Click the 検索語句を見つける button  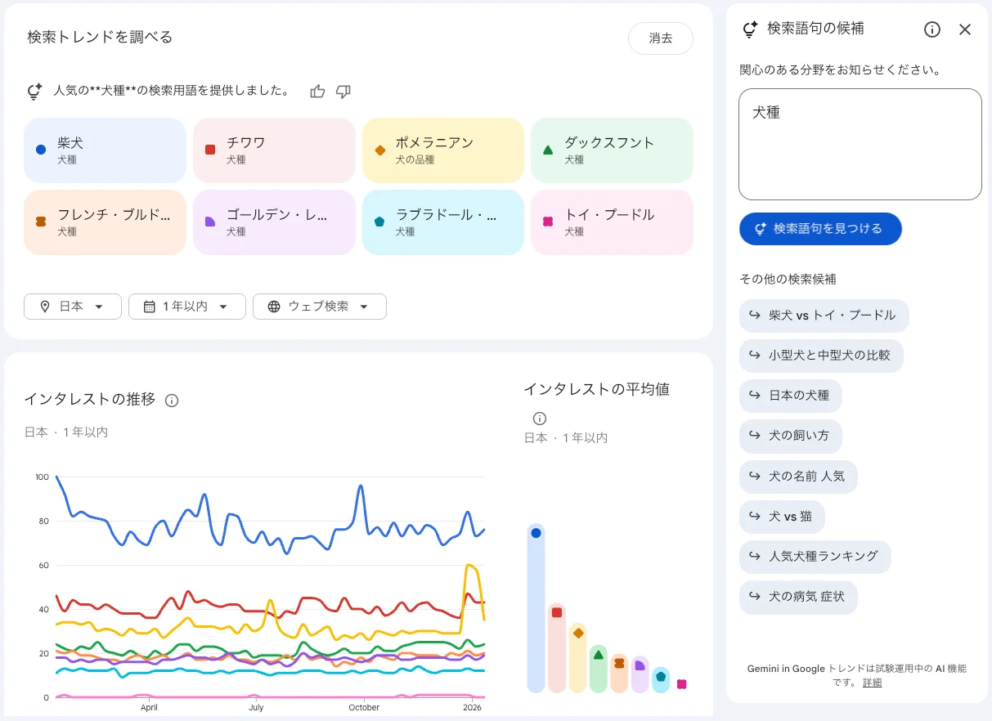[820, 229]
